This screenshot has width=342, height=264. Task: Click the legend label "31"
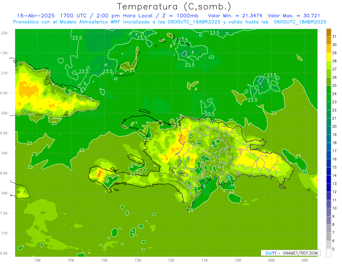[335, 36]
